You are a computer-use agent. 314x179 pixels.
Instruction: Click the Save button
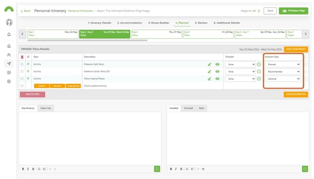tap(270, 11)
